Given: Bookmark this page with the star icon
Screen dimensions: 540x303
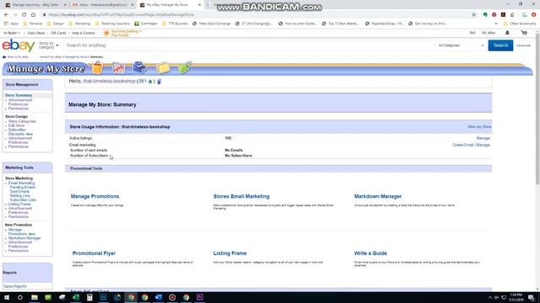Looking at the screenshot, I should [x=474, y=15].
